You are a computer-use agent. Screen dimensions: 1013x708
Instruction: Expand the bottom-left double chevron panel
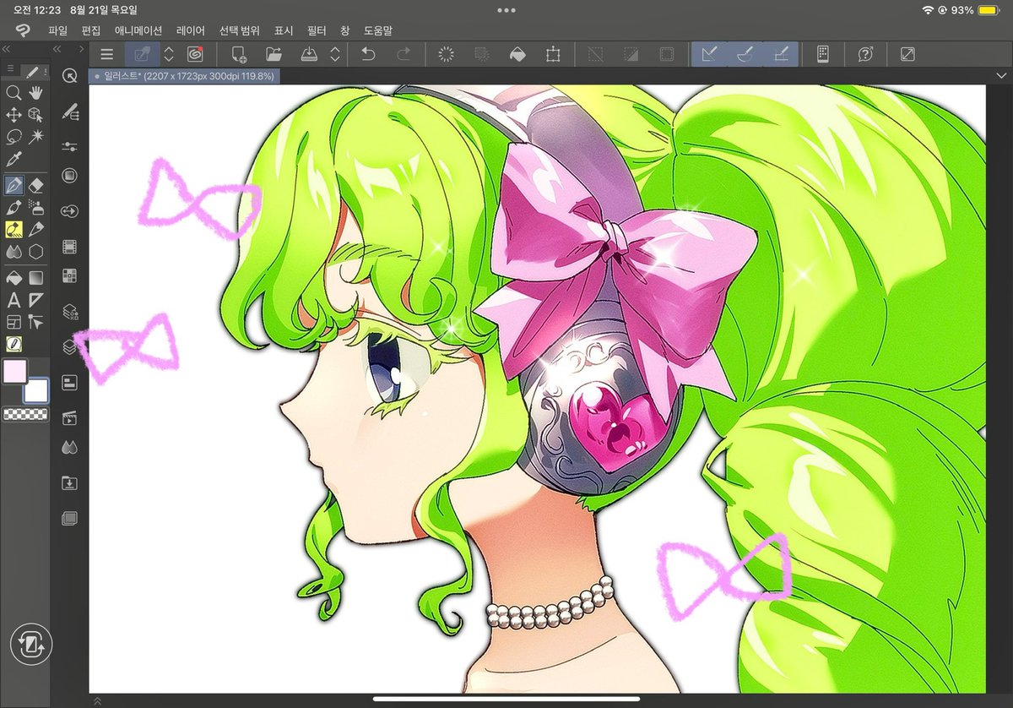(98, 700)
